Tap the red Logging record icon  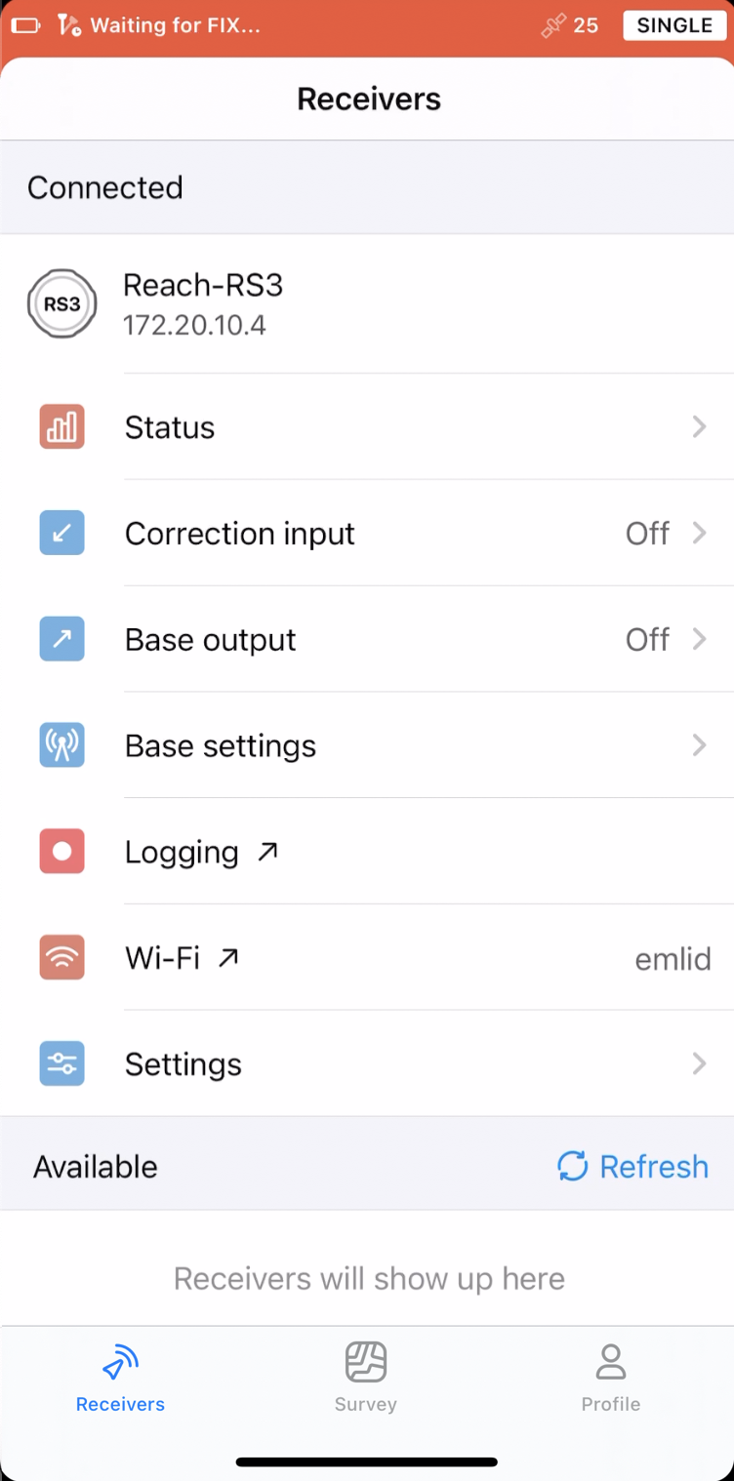61,852
